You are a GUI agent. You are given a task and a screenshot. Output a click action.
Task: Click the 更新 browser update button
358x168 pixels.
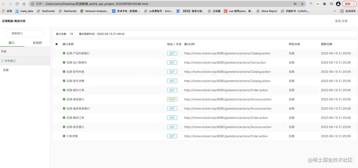[x=350, y=4]
